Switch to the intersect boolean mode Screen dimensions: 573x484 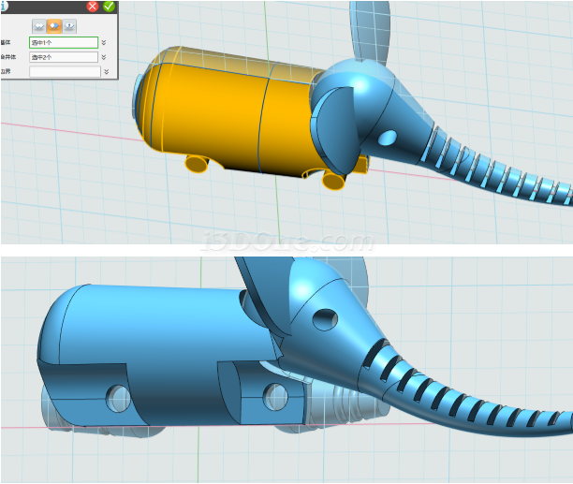pyautogui.click(x=69, y=24)
